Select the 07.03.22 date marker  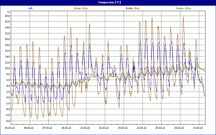point(48,128)
